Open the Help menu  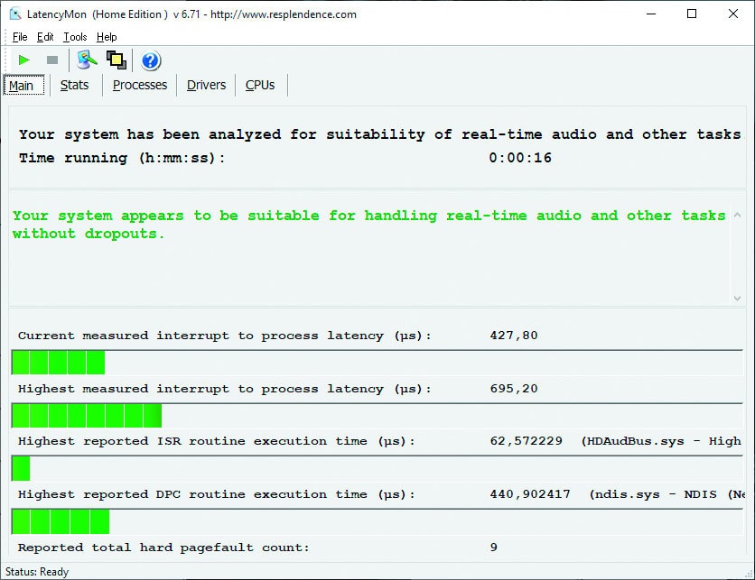[x=106, y=37]
